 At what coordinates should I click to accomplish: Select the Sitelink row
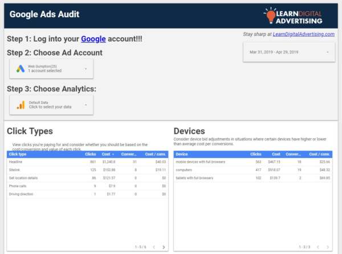click(87, 170)
